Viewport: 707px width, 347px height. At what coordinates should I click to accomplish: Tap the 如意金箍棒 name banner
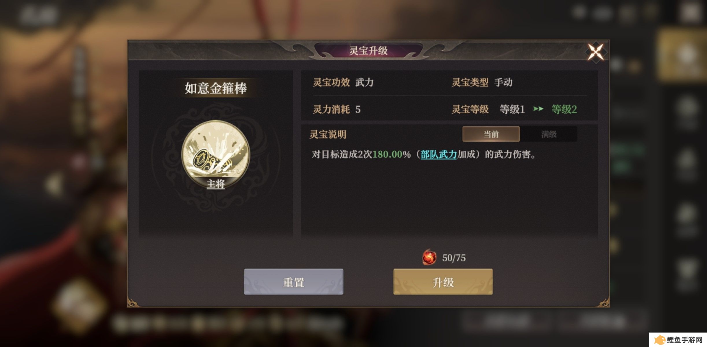tap(215, 88)
